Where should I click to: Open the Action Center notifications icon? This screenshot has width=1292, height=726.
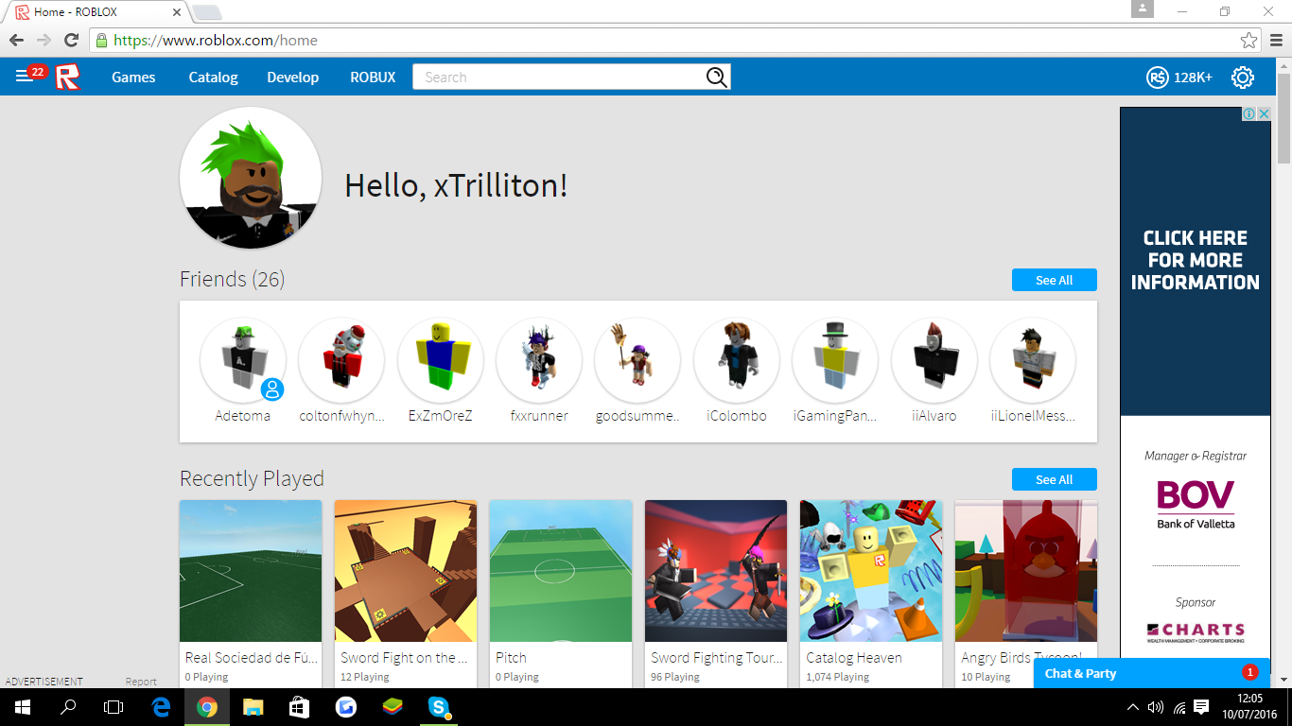point(1201,707)
